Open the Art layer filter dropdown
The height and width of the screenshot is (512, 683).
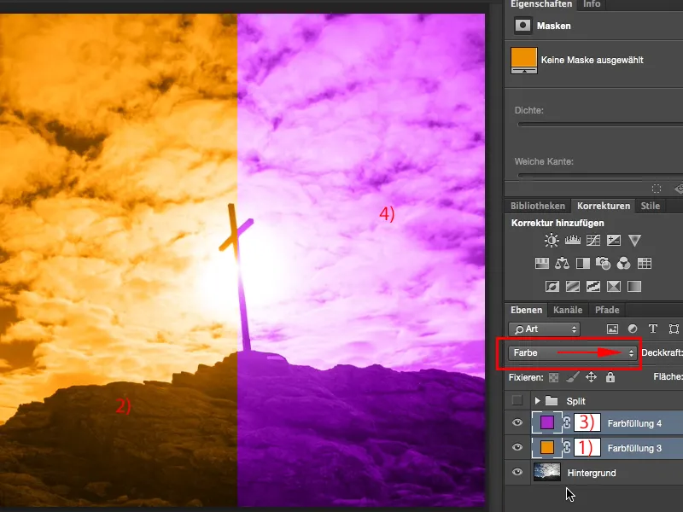(545, 328)
